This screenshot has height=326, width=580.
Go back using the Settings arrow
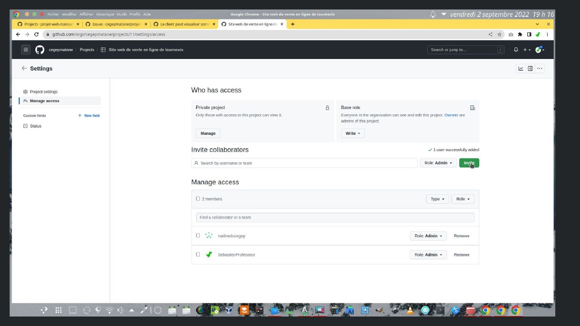tap(24, 68)
